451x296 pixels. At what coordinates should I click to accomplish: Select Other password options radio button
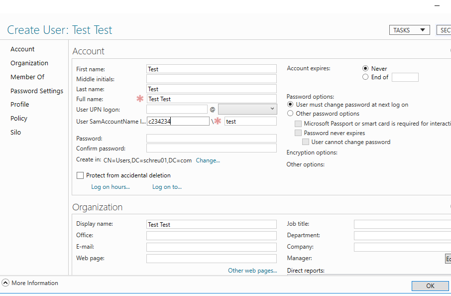pos(290,114)
